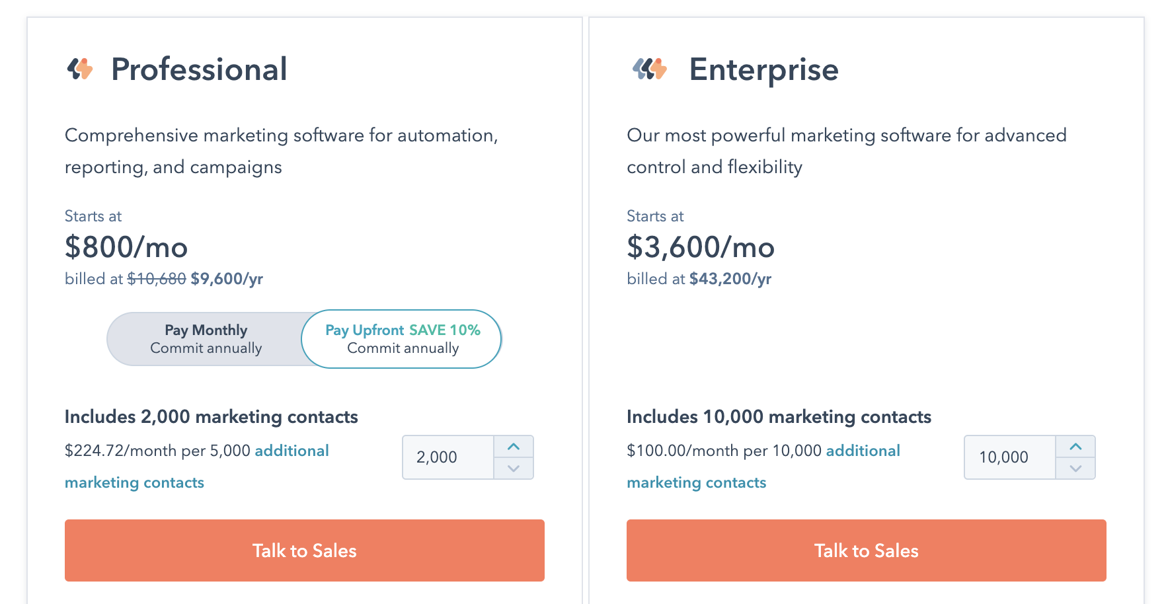Click Talk to Sales under Enterprise
This screenshot has height=604, width=1166.
(x=867, y=550)
